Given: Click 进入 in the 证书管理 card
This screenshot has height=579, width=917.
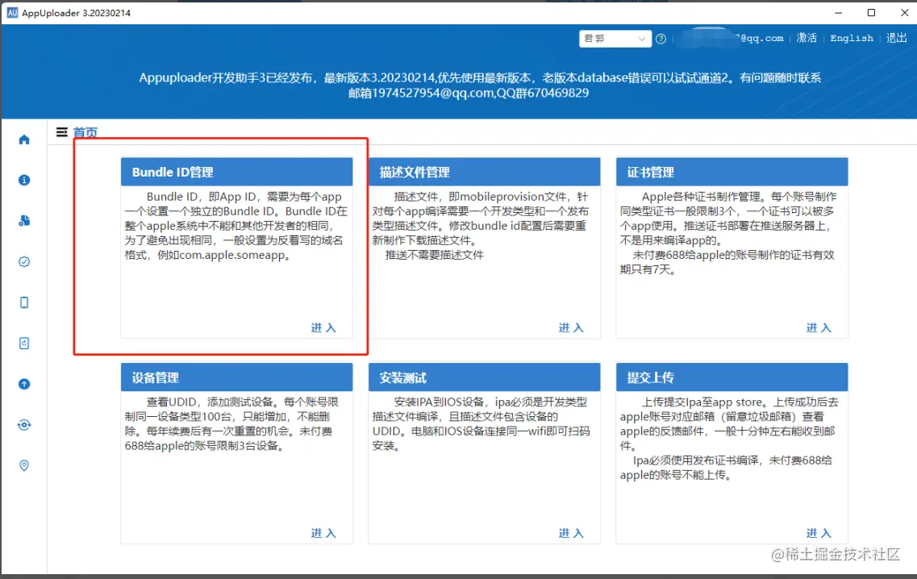Looking at the screenshot, I should [819, 327].
